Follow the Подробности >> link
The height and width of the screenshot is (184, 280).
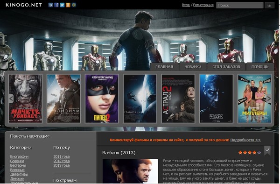click(245, 140)
